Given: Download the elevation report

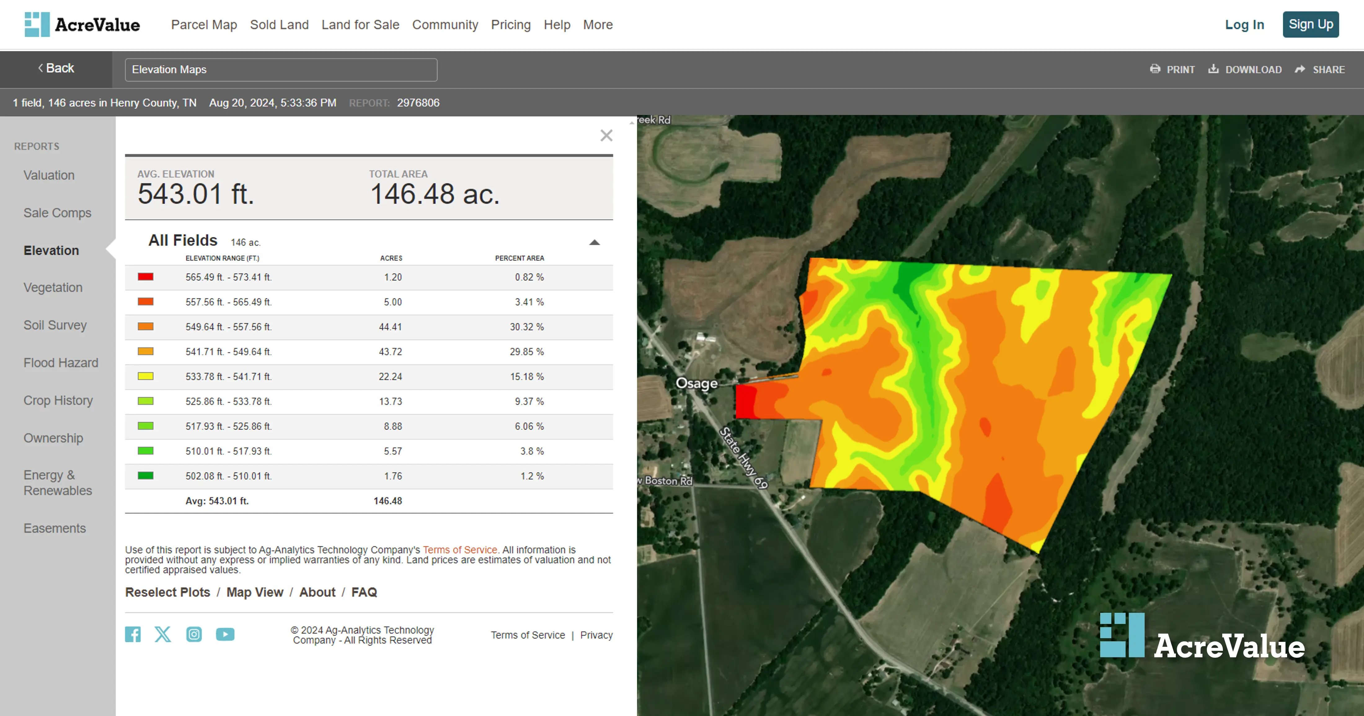Looking at the screenshot, I should [x=1245, y=69].
